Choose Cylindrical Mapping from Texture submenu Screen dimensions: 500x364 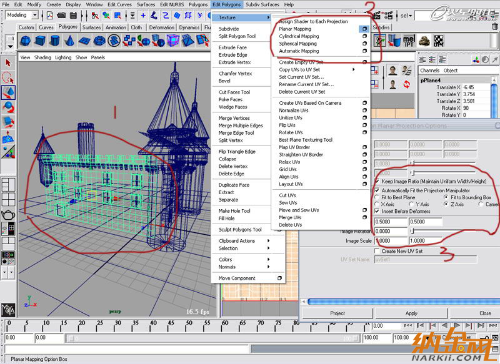click(x=299, y=36)
